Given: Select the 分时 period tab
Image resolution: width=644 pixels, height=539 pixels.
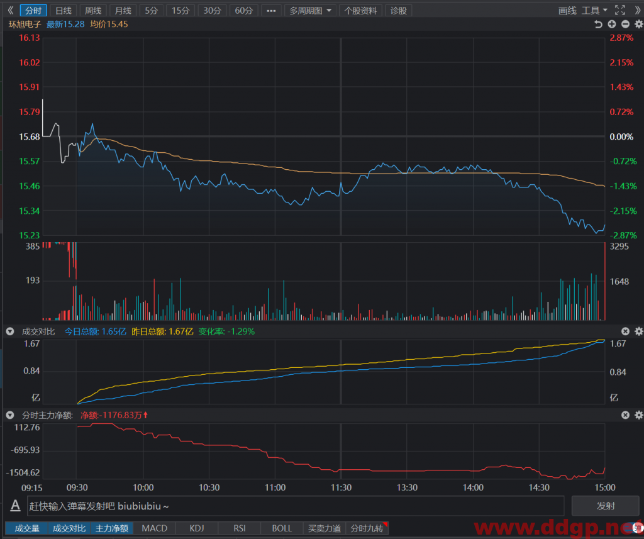Looking at the screenshot, I should coord(33,11).
